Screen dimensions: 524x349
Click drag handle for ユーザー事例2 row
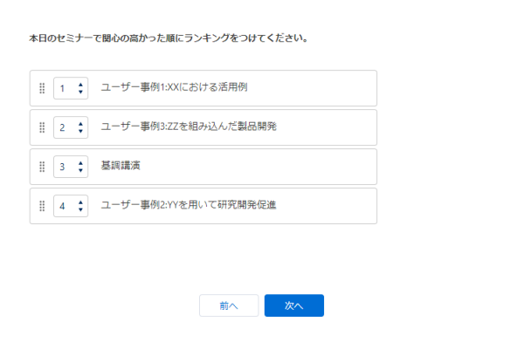(42, 206)
